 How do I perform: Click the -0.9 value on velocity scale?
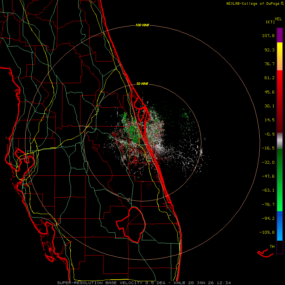pos(269,134)
